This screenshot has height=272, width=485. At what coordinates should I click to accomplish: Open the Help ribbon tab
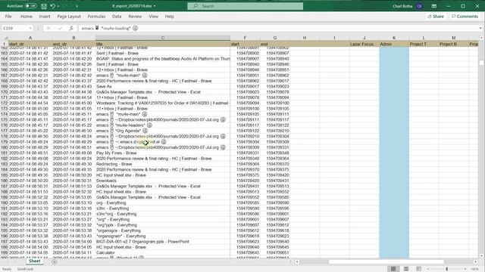[169, 17]
